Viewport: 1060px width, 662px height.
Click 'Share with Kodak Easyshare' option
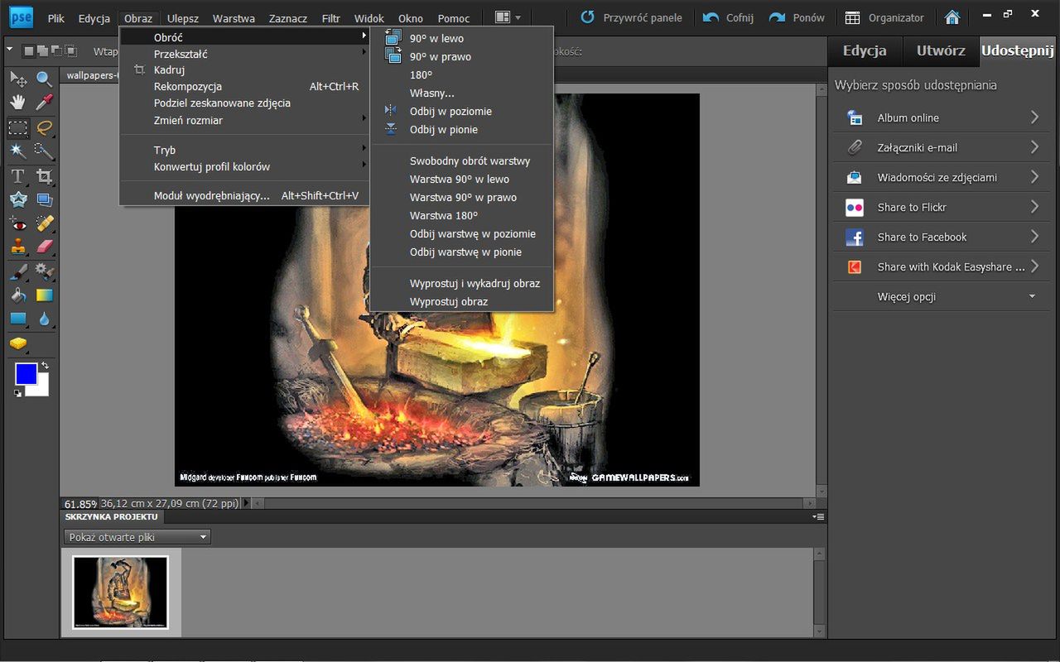942,266
